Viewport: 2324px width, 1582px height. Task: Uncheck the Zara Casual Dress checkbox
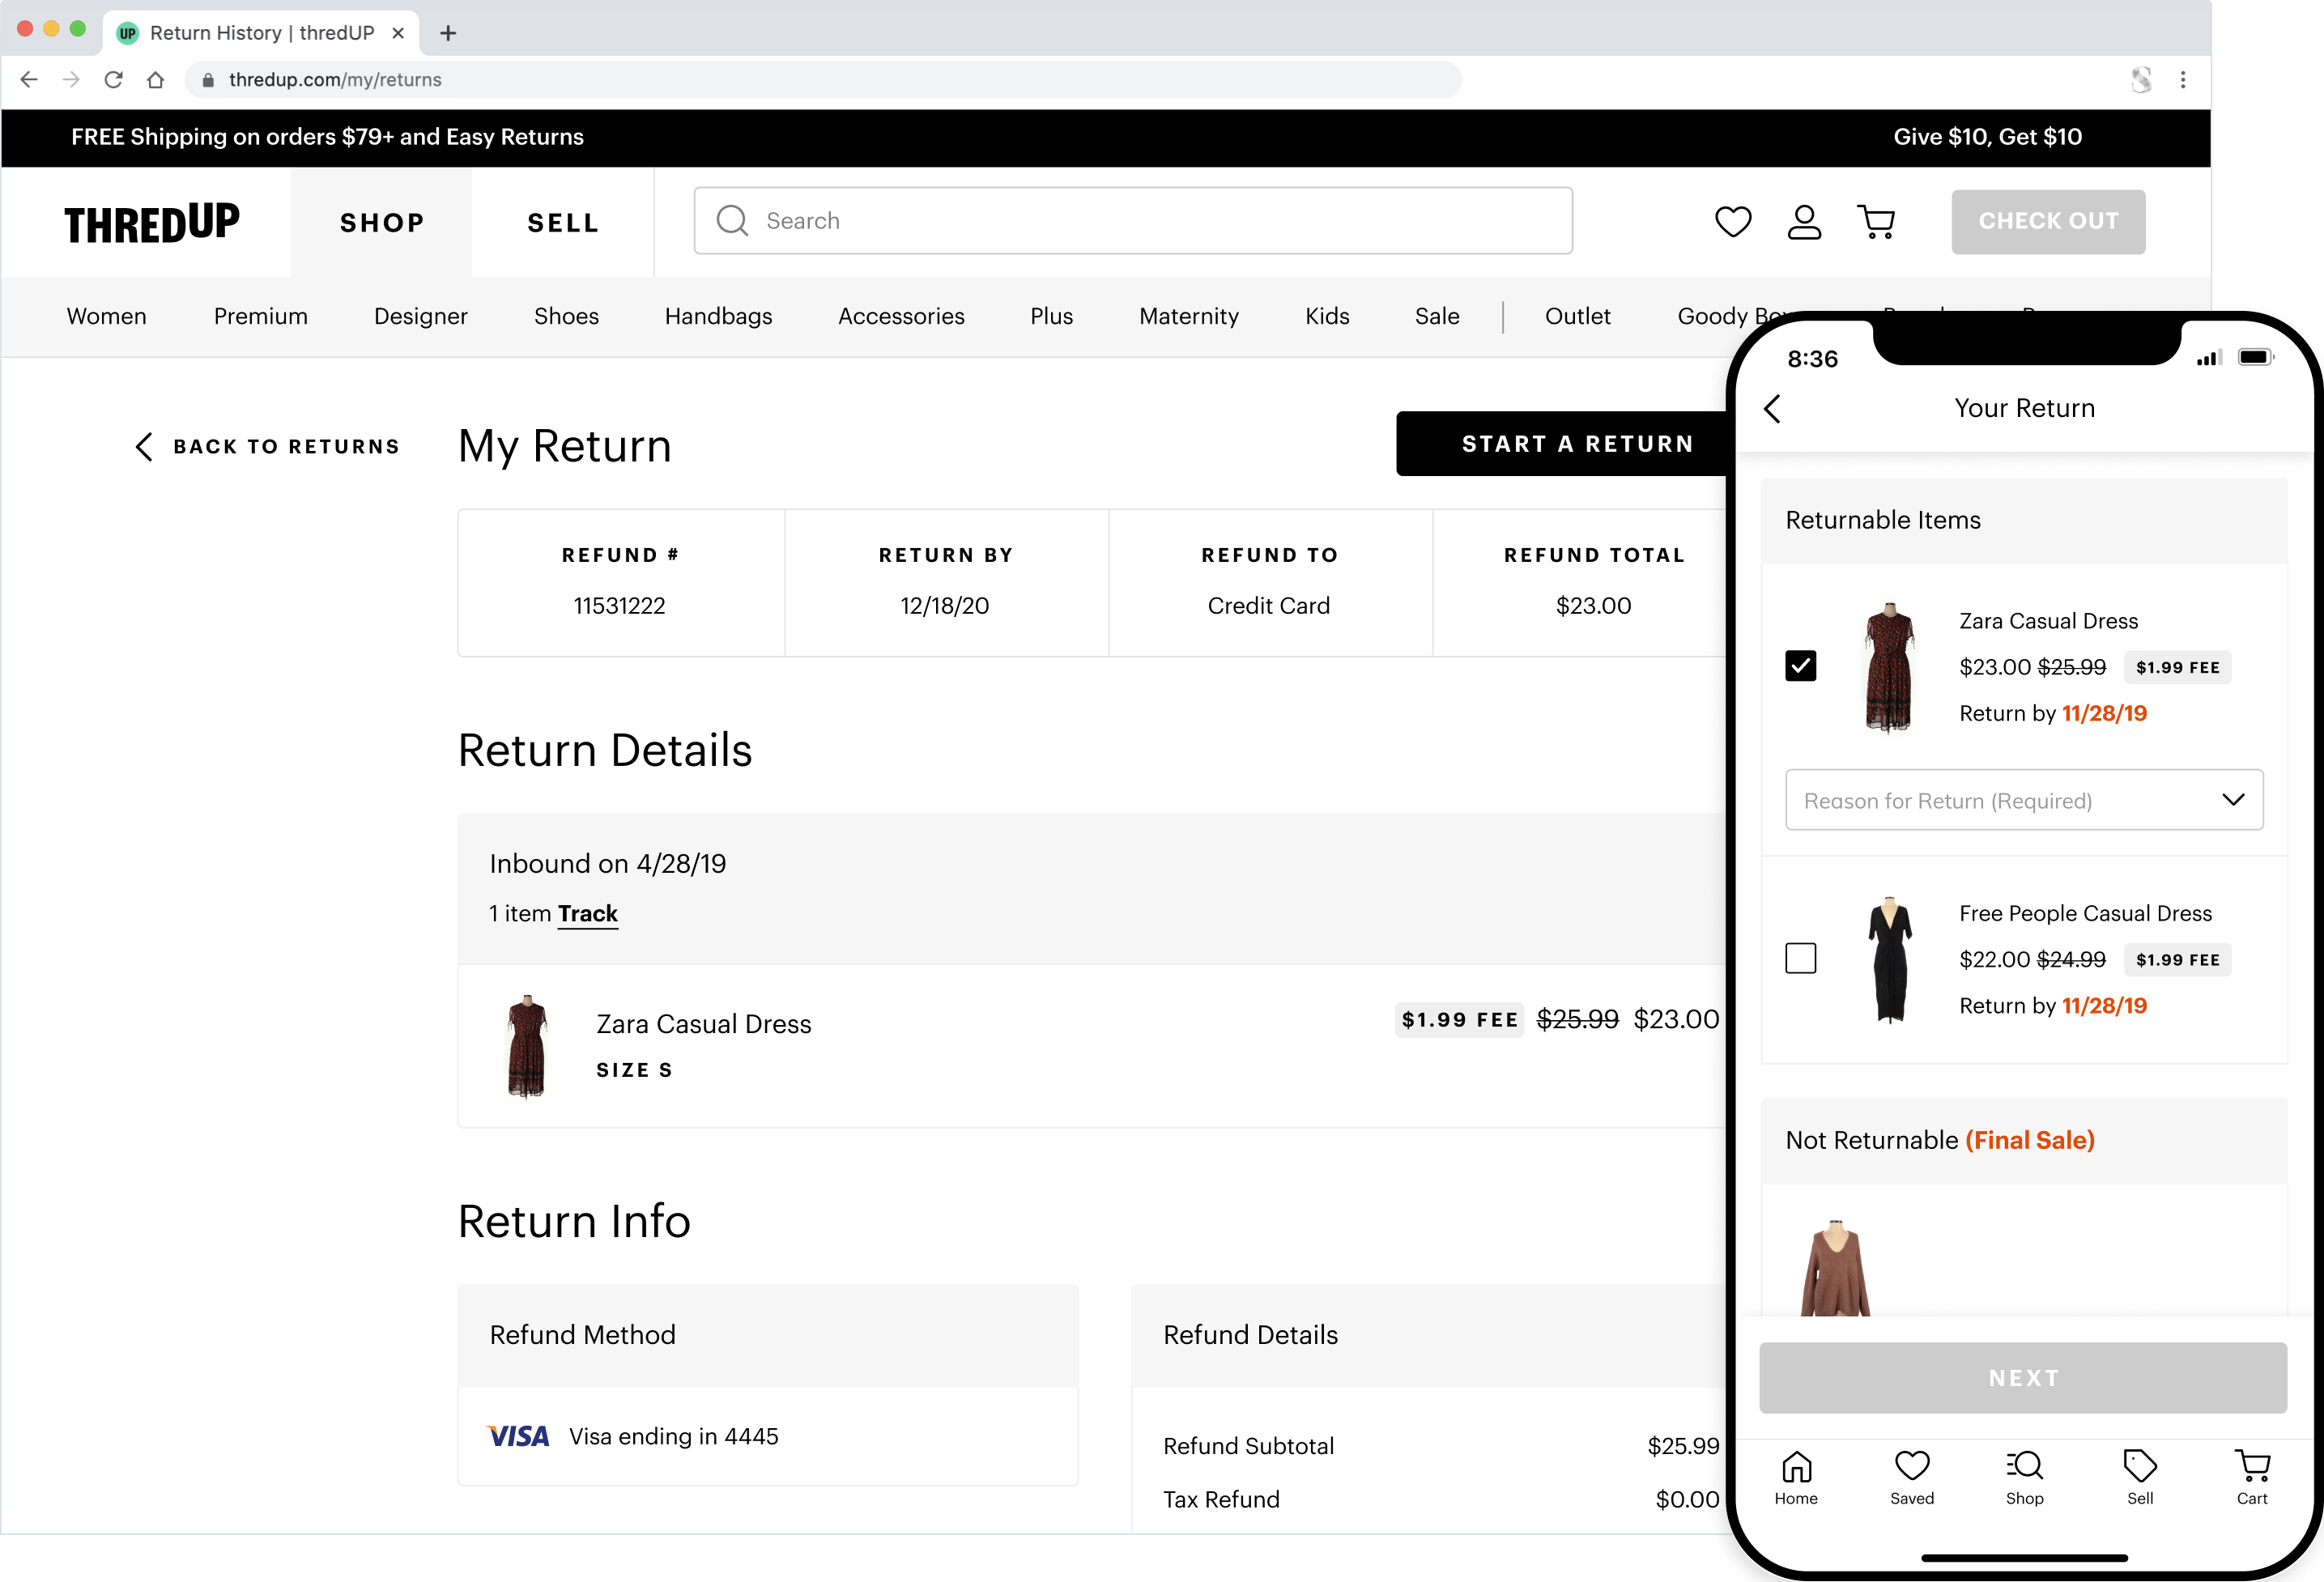click(1800, 666)
